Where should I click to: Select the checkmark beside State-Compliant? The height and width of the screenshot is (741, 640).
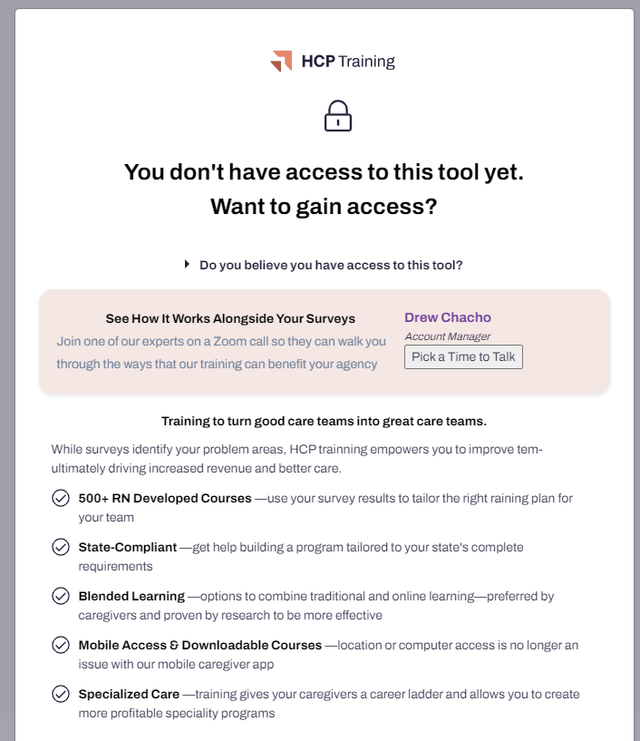tap(57, 546)
